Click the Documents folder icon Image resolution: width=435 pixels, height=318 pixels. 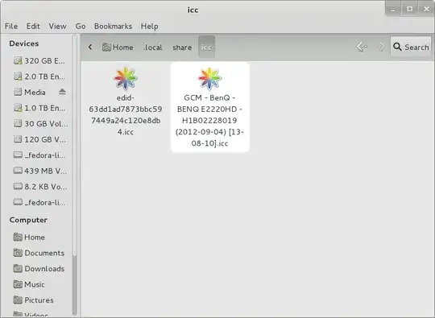(x=18, y=253)
